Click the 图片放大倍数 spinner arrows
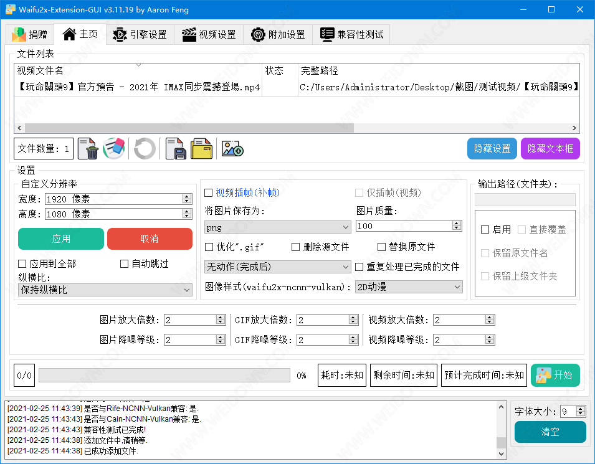The width and height of the screenshot is (595, 464). [x=220, y=320]
